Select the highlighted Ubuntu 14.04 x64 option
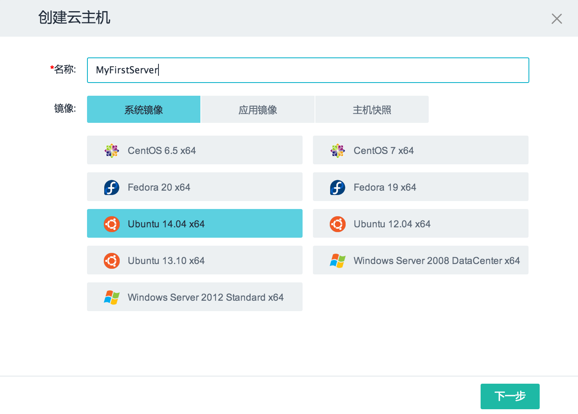 point(195,223)
